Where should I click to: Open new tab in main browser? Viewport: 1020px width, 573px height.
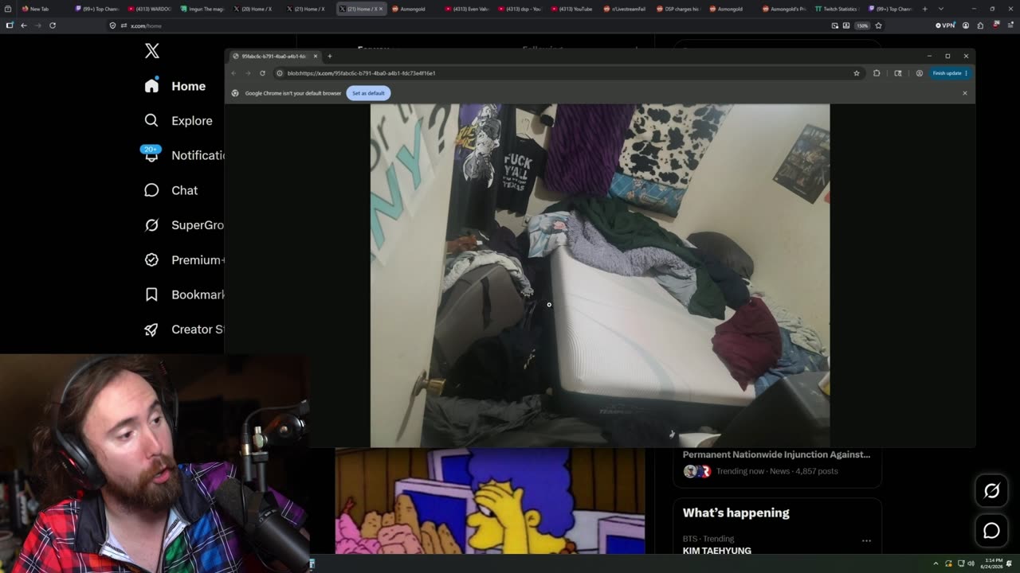[x=925, y=9]
